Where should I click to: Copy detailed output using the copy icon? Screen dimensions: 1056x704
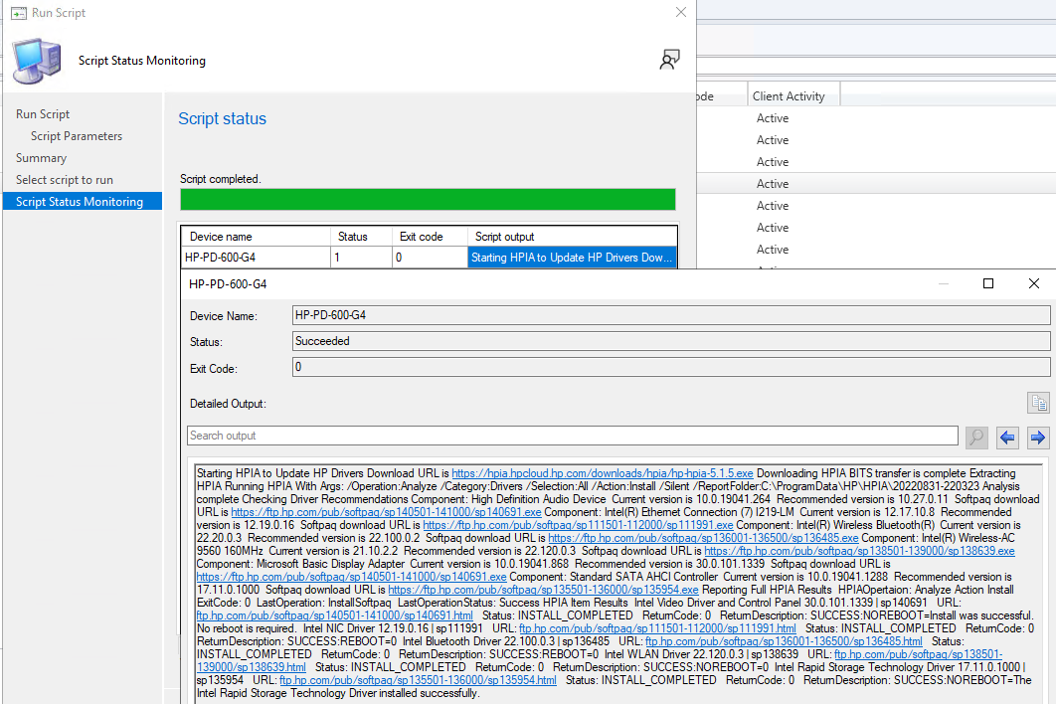1038,402
